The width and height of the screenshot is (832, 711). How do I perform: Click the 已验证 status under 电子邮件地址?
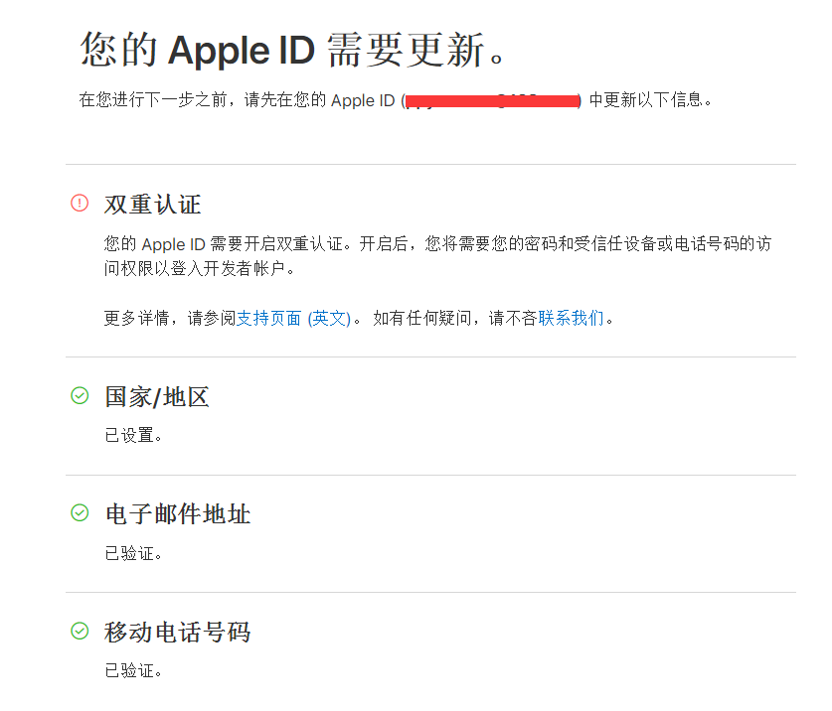(x=133, y=552)
